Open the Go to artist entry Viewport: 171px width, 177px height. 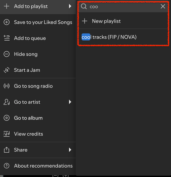click(x=38, y=102)
